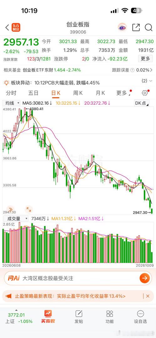Close the 止盈策略 banner
Viewport: 156px width, 338px height.
[148, 296]
